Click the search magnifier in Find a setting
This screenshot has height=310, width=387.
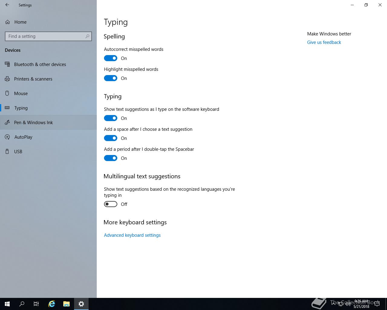click(x=87, y=36)
